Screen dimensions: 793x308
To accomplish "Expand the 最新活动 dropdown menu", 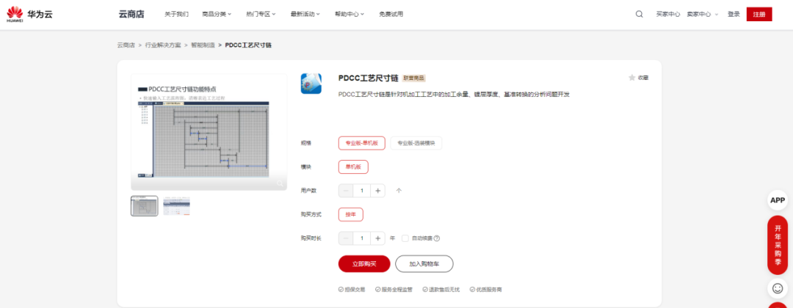I will (305, 14).
